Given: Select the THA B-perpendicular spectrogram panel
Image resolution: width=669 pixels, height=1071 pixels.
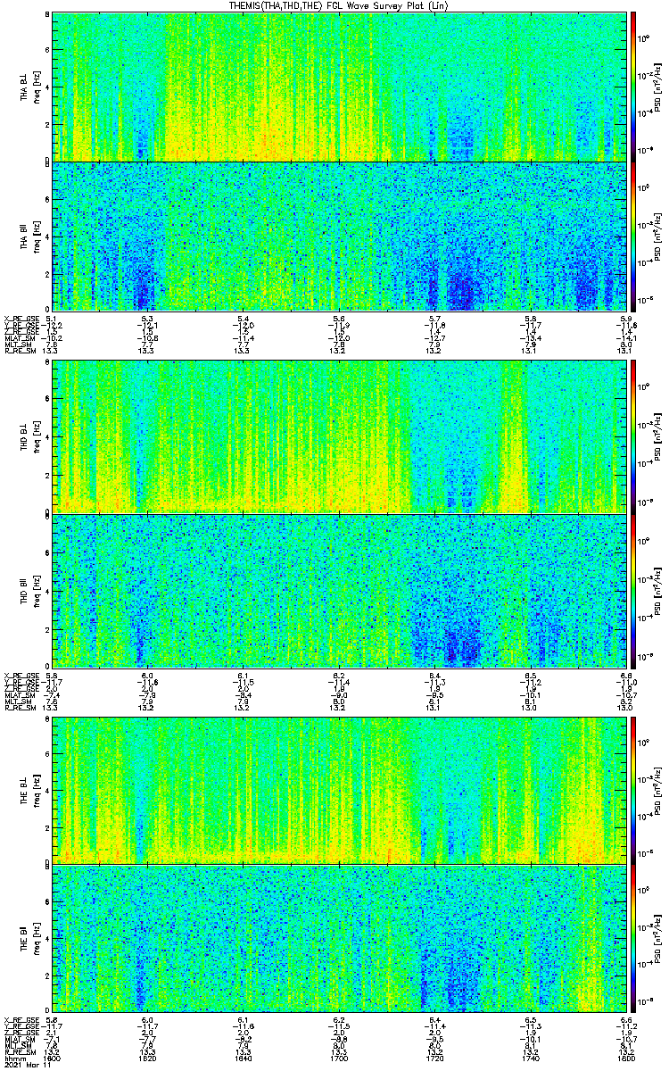Looking at the screenshot, I should 340,86.
